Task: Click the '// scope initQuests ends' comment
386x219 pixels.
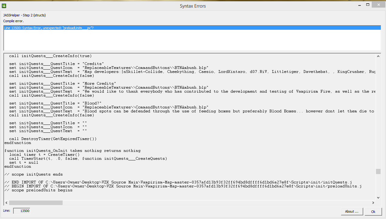Action: point(33,174)
